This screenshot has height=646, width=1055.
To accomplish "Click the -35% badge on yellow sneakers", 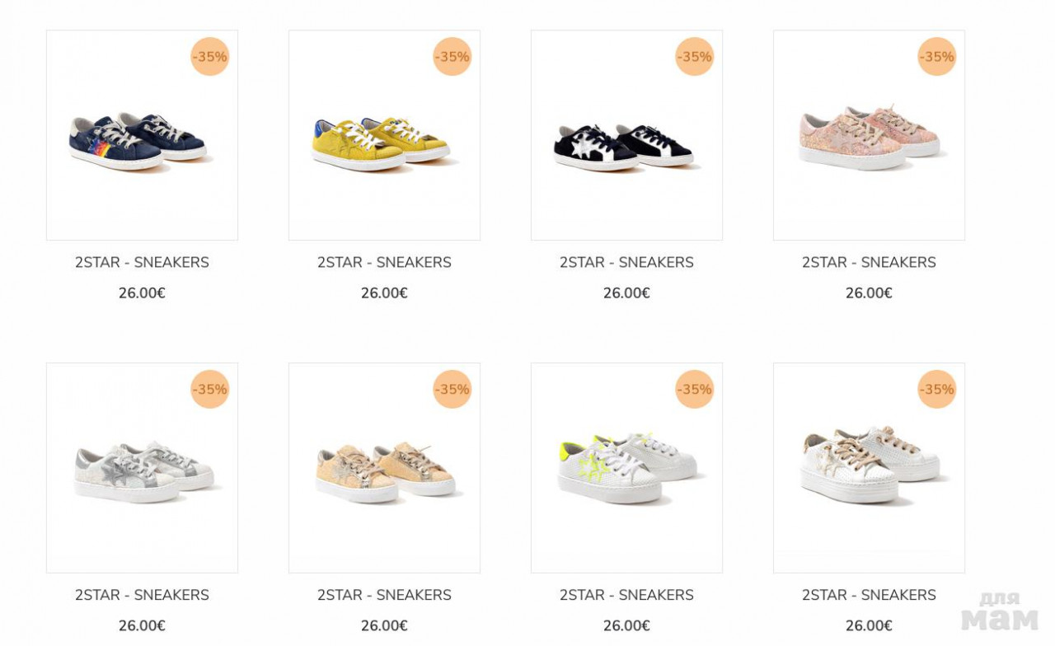I will point(452,57).
